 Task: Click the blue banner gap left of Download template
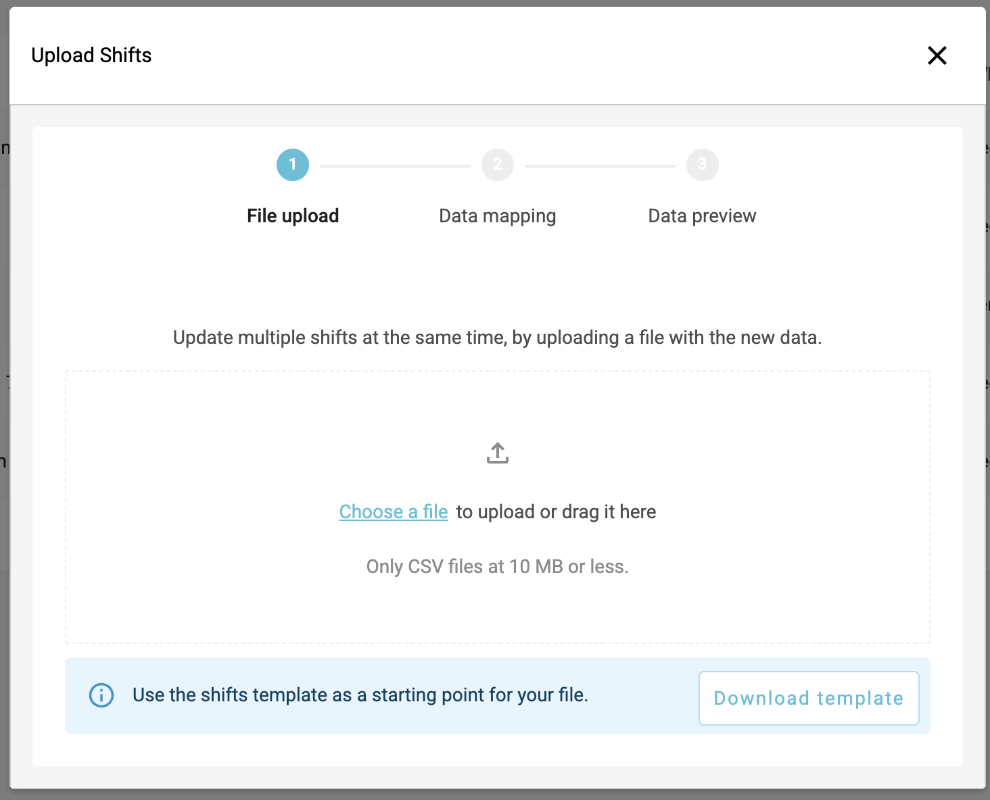pyautogui.click(x=642, y=696)
